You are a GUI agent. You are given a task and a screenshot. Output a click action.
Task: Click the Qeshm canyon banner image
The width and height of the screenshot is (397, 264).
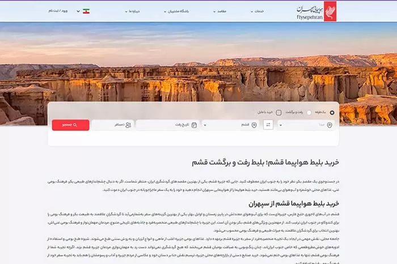[198, 62]
